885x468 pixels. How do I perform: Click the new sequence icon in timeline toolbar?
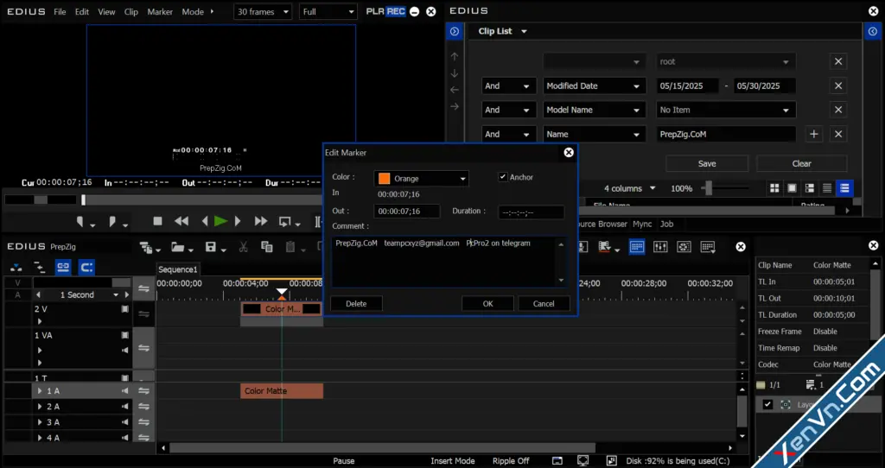pyautogui.click(x=147, y=247)
